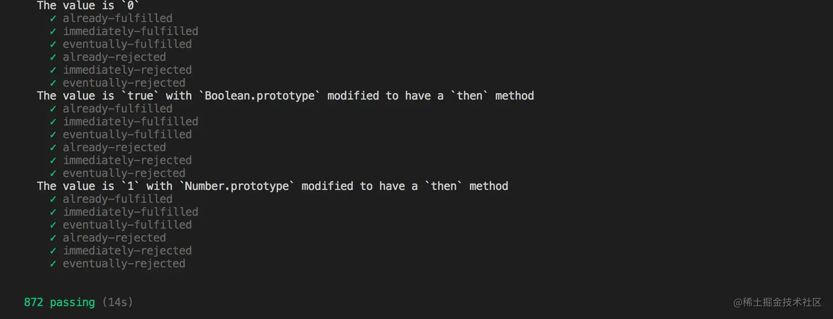Viewport: 833px width, 319px height.
Task: Click the checkmark beside immediately-fulfilled in the Boolean.prototype section
Action: pyautogui.click(x=53, y=122)
